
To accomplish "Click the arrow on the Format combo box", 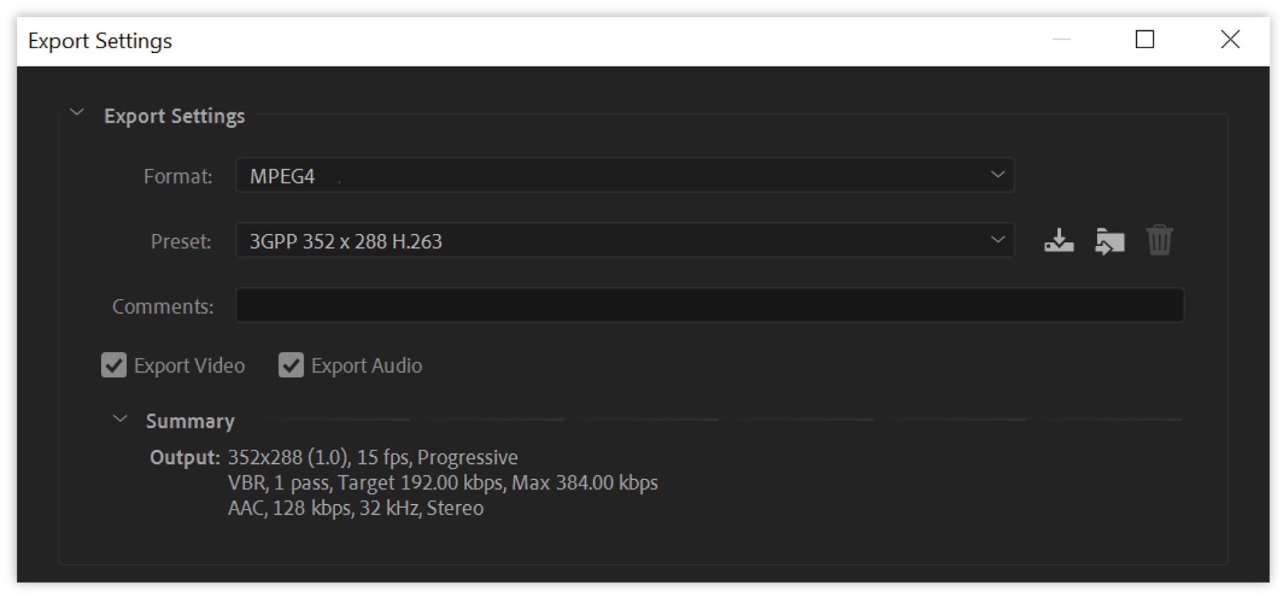I will click(997, 175).
